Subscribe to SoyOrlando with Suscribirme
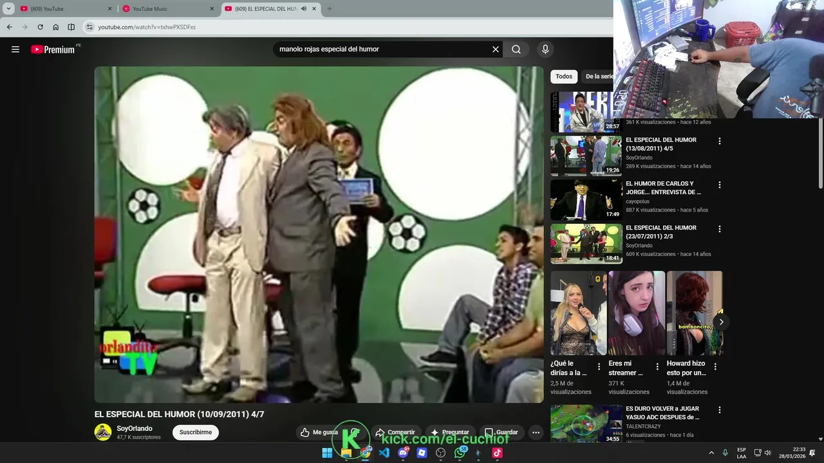The image size is (824, 463). coord(196,432)
